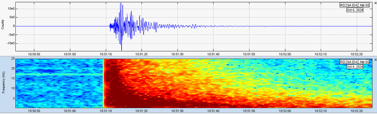
Task: Click the 10:51:10 tick on waveform axis
Action: 106,54
